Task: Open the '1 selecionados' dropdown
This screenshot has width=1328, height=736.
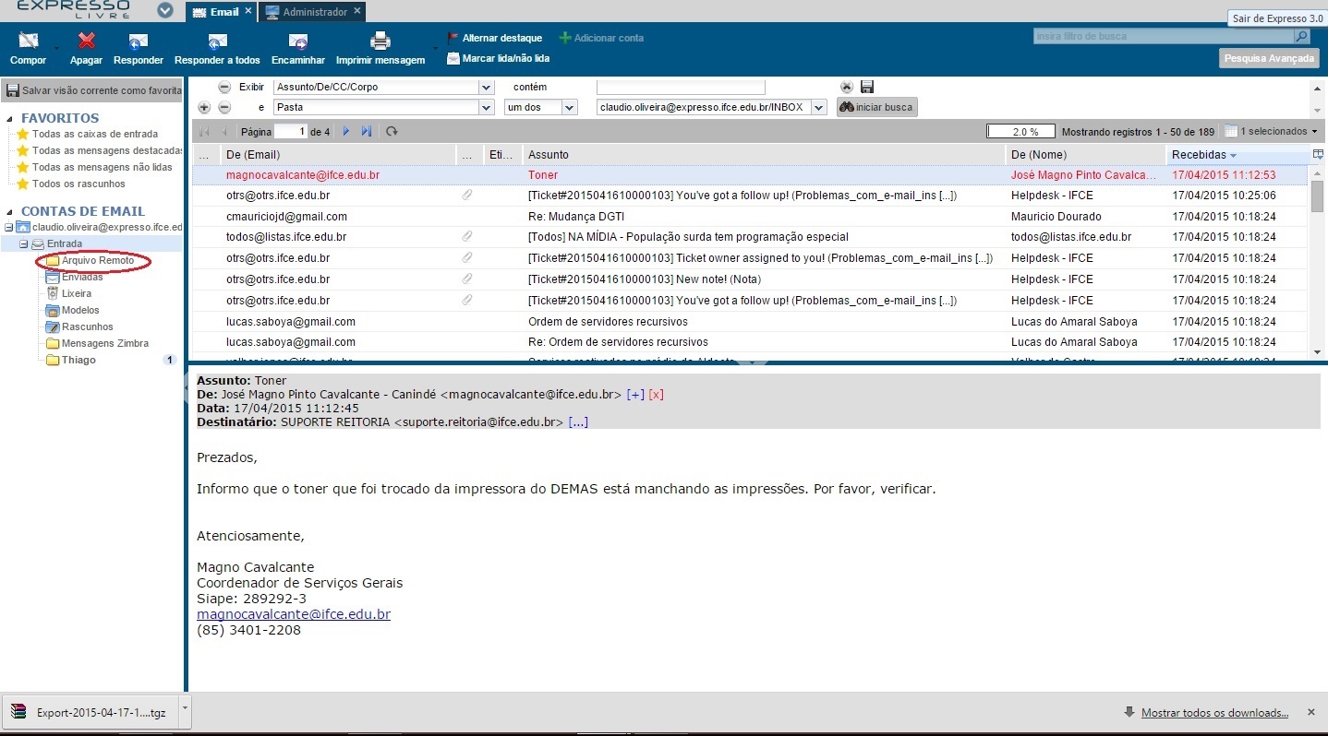Action: tap(1272, 132)
